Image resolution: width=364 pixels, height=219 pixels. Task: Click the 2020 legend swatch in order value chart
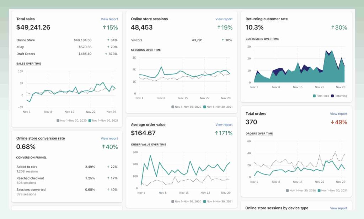coord(173,202)
